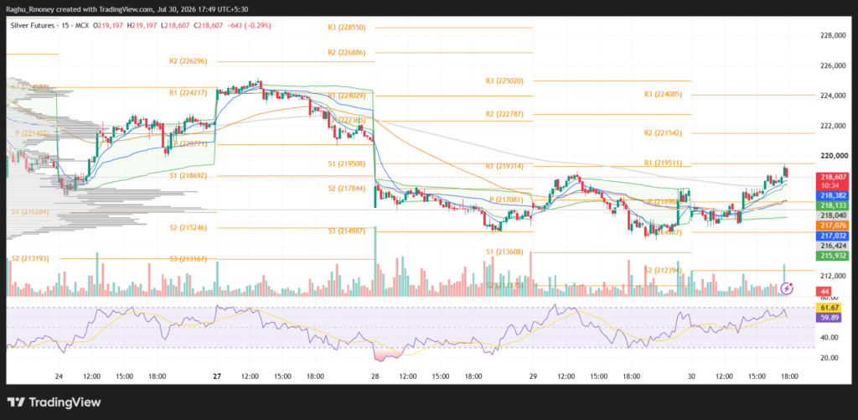Click the S1 (219508) pivot label

346,163
